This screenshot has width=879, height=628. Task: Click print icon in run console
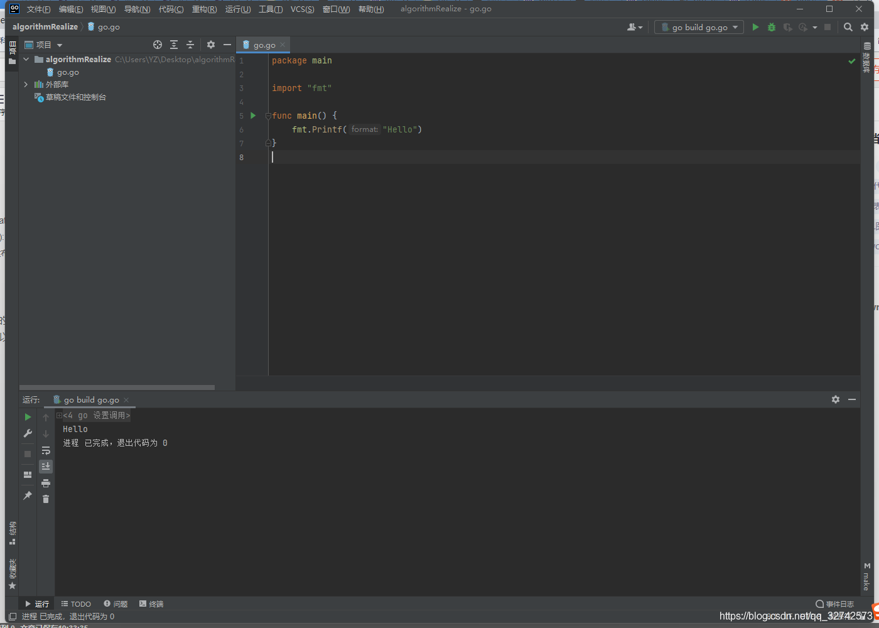46,483
